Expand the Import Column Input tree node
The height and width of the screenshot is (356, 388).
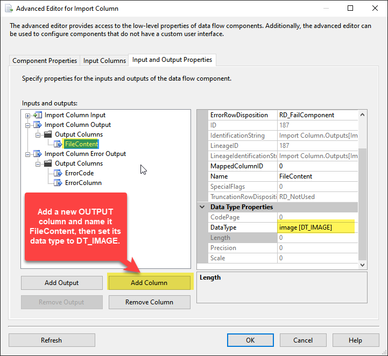[28, 115]
